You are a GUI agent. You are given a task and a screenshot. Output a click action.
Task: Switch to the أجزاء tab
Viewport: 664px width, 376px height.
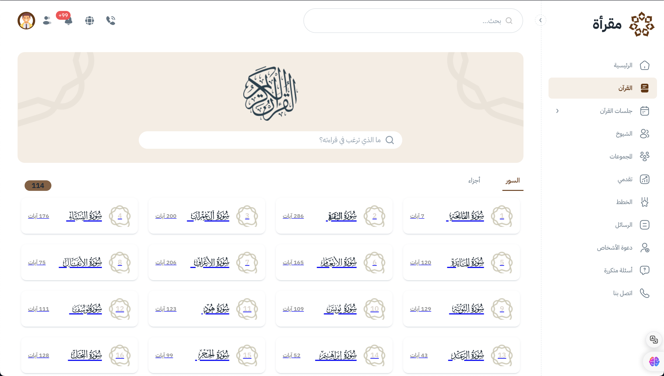pyautogui.click(x=474, y=181)
